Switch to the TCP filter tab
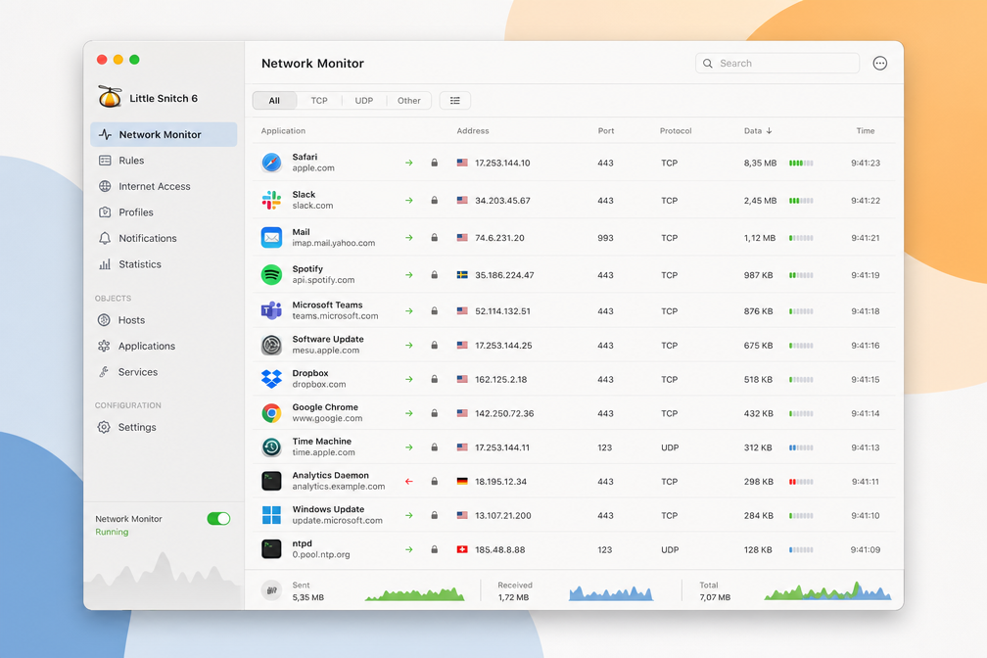Viewport: 987px width, 658px height. tap(319, 100)
